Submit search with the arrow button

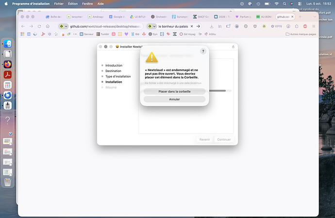point(198,26)
